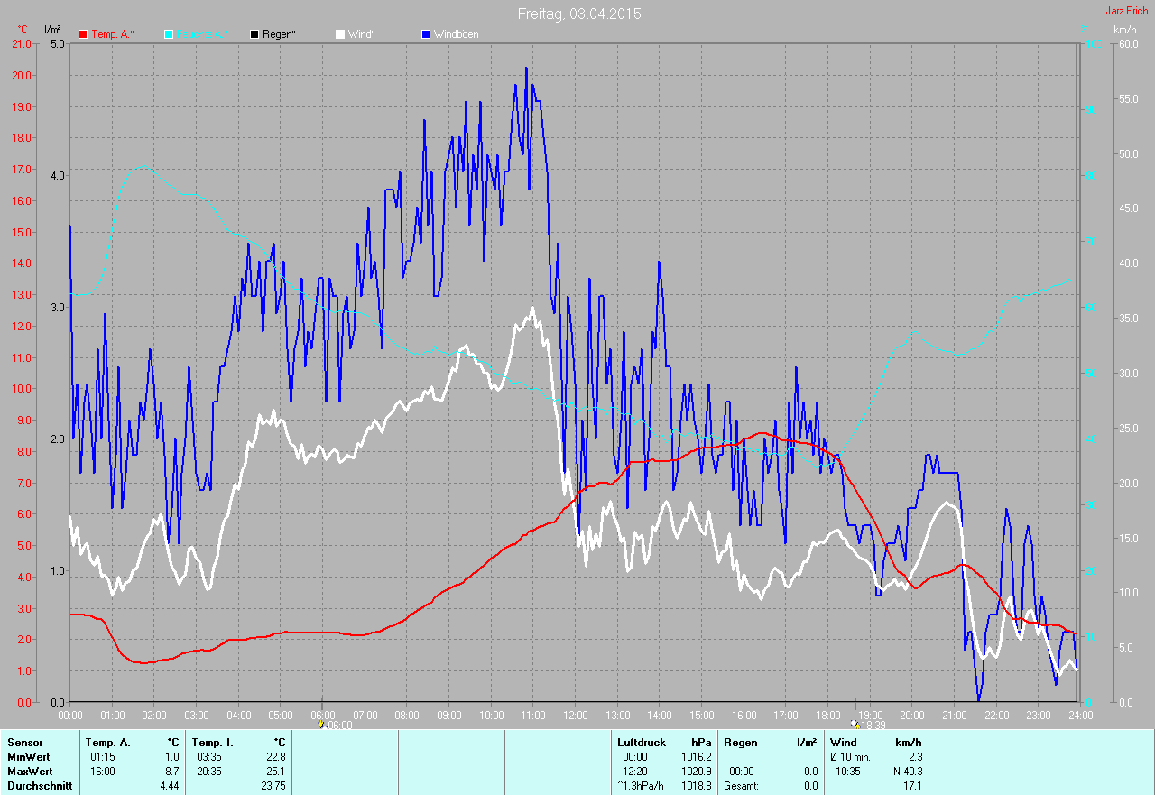1155x795 pixels.
Task: Click the Durchschnitt row label
Action: pos(39,786)
